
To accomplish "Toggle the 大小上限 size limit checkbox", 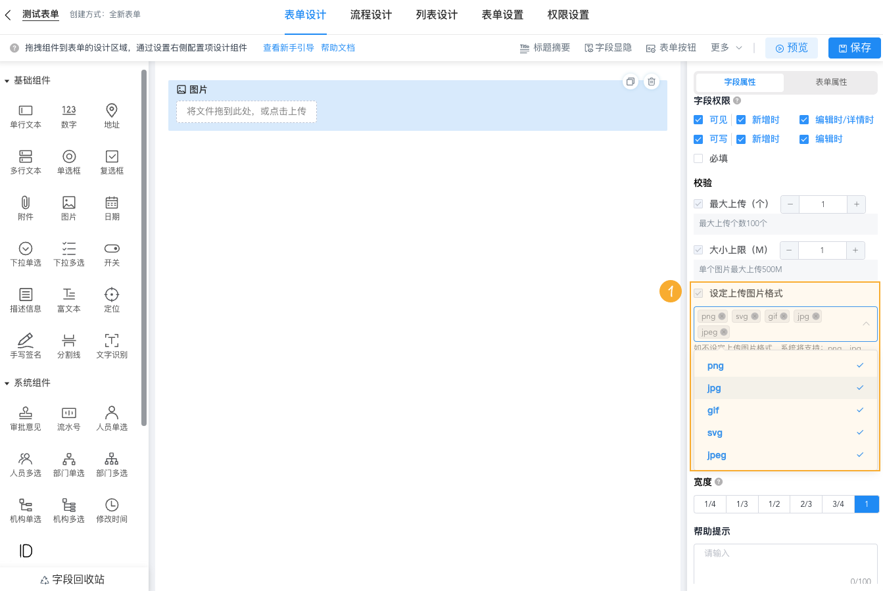I will 698,250.
